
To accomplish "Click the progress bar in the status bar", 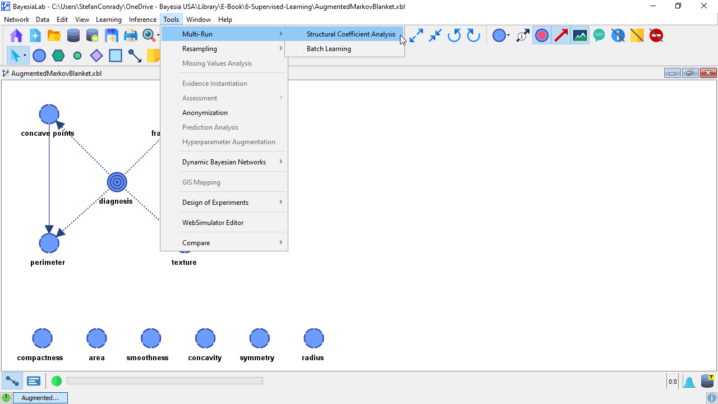I will 165,381.
